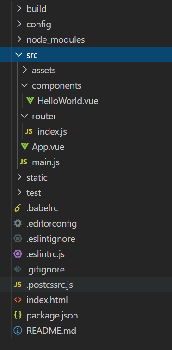
Task: Expand the build folder chevron
Action: pos(19,9)
